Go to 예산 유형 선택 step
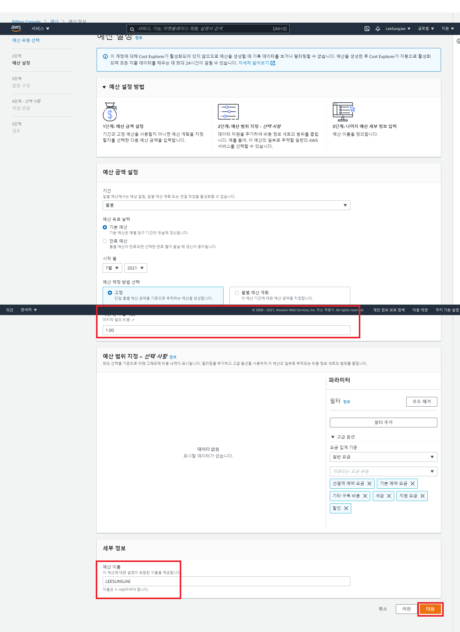This screenshot has width=460, height=632. (26, 40)
